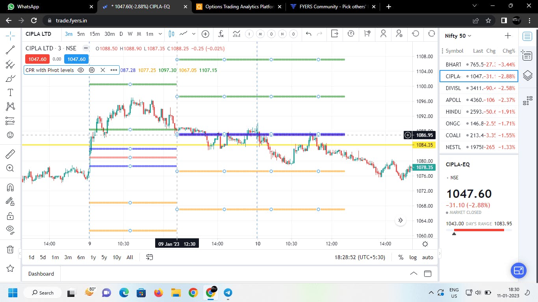This screenshot has width=538, height=302.
Task: Click the blue 1047.60 buy button
Action: coord(76,59)
